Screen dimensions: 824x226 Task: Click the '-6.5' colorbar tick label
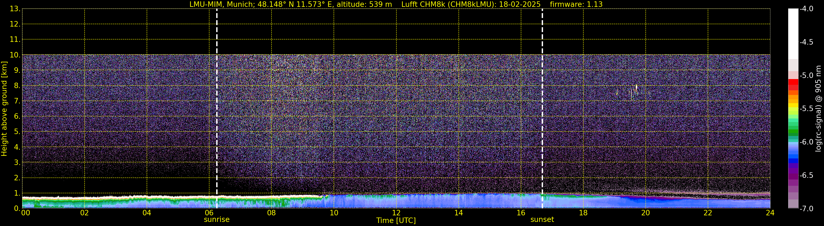[806, 175]
